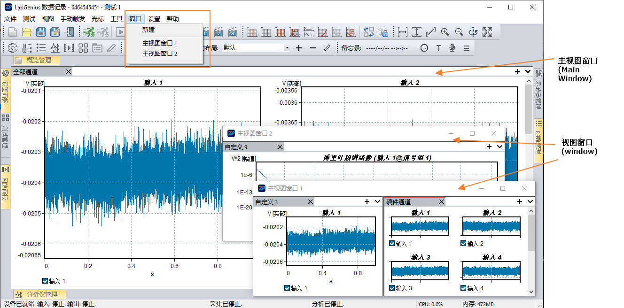
Task: Click the zoom out magnifier icon
Action: pyautogui.click(x=459, y=32)
